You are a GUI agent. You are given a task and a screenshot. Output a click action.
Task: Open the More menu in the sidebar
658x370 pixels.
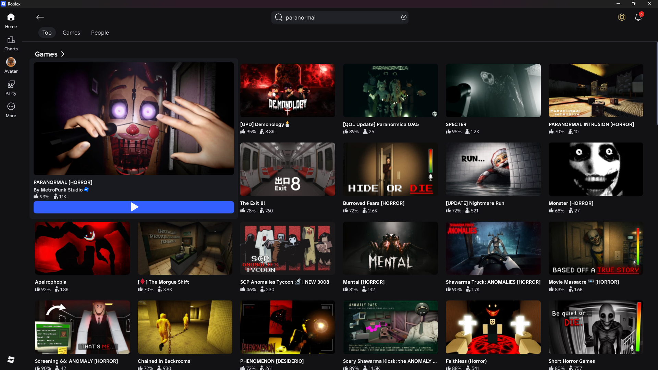tap(11, 110)
